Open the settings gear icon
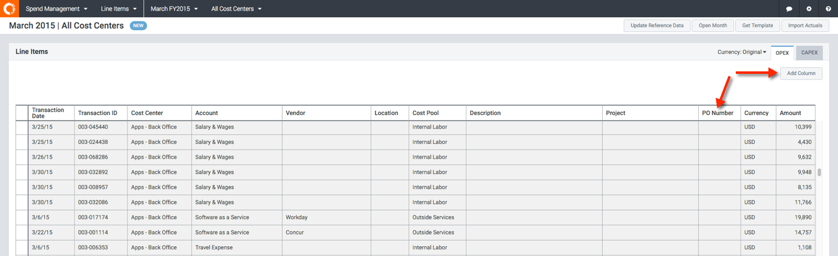The image size is (838, 256). [x=808, y=9]
